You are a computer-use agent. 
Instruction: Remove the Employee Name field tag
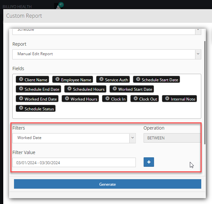tap(57, 79)
